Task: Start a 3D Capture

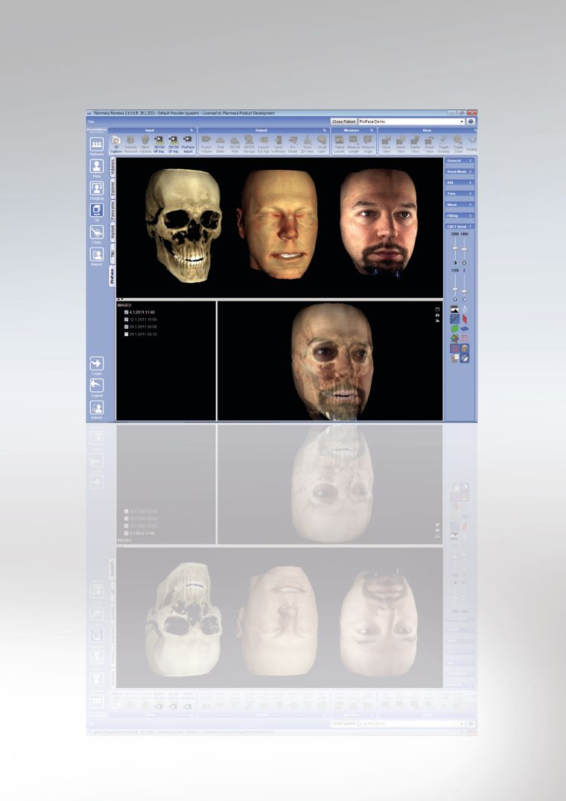Action: coord(116,144)
